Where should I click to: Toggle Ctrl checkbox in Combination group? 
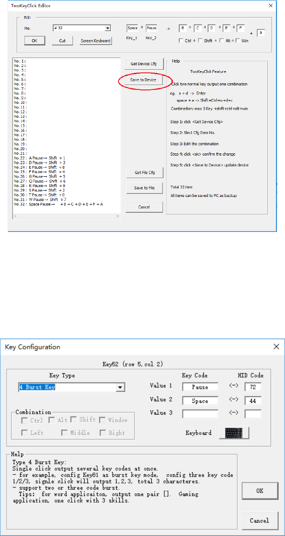(x=24, y=420)
